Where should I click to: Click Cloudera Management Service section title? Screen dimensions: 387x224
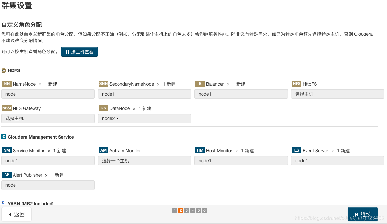pos(41,137)
